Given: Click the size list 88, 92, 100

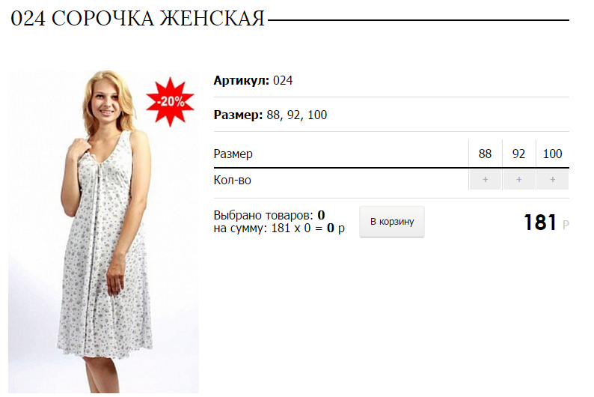Looking at the screenshot, I should pyautogui.click(x=296, y=115).
